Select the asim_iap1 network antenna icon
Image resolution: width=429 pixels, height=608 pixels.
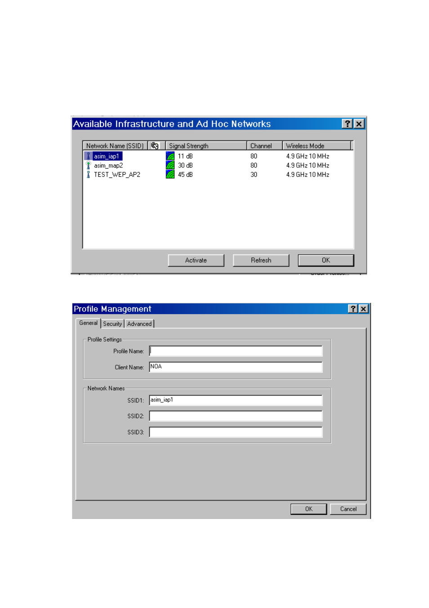(x=88, y=156)
